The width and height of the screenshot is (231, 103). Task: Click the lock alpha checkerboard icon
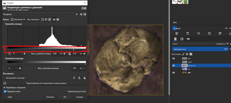191,54
